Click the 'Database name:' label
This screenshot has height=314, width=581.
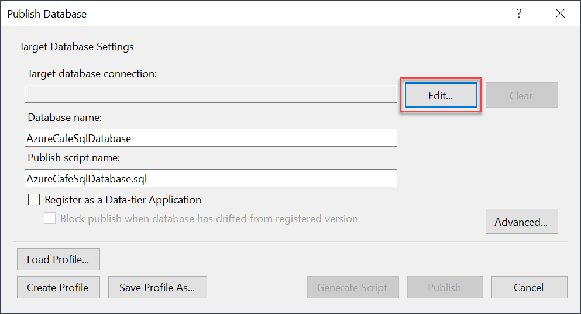pyautogui.click(x=65, y=118)
